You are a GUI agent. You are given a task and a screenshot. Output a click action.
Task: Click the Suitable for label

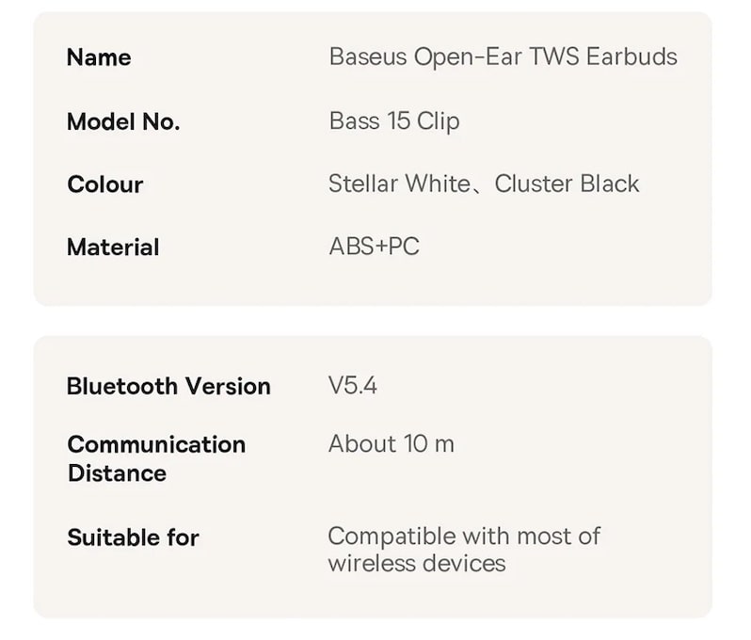[x=133, y=538]
